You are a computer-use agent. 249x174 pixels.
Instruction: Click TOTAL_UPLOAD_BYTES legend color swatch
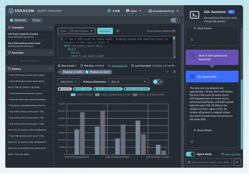[135, 95]
